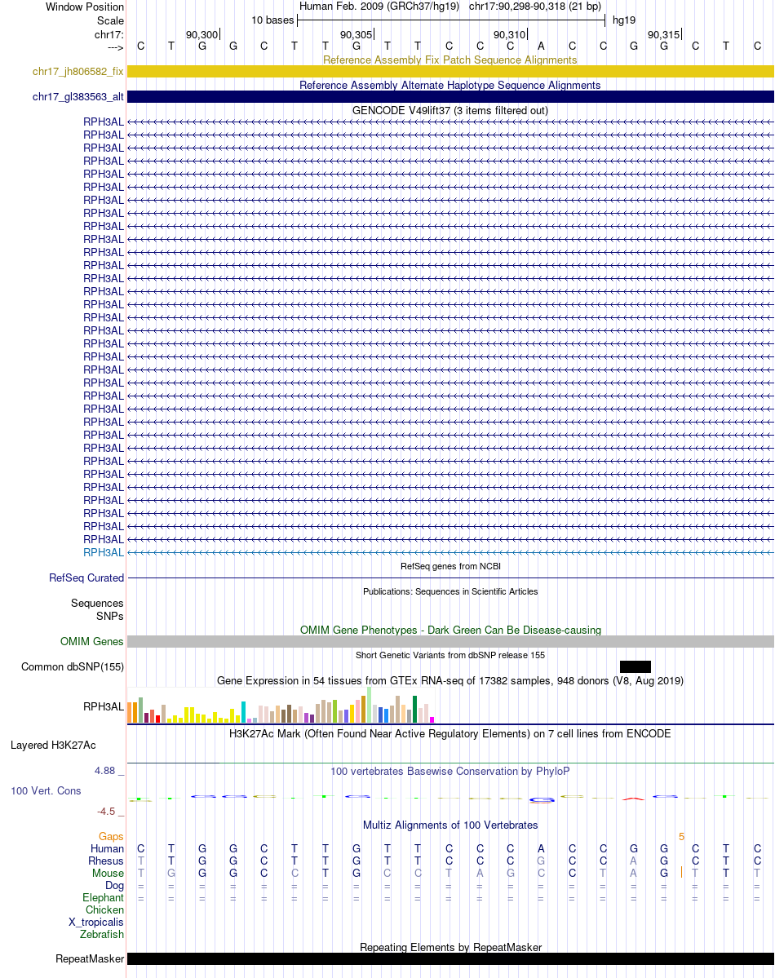
Task: Click the Rhesus species row label
Action: coord(106,861)
